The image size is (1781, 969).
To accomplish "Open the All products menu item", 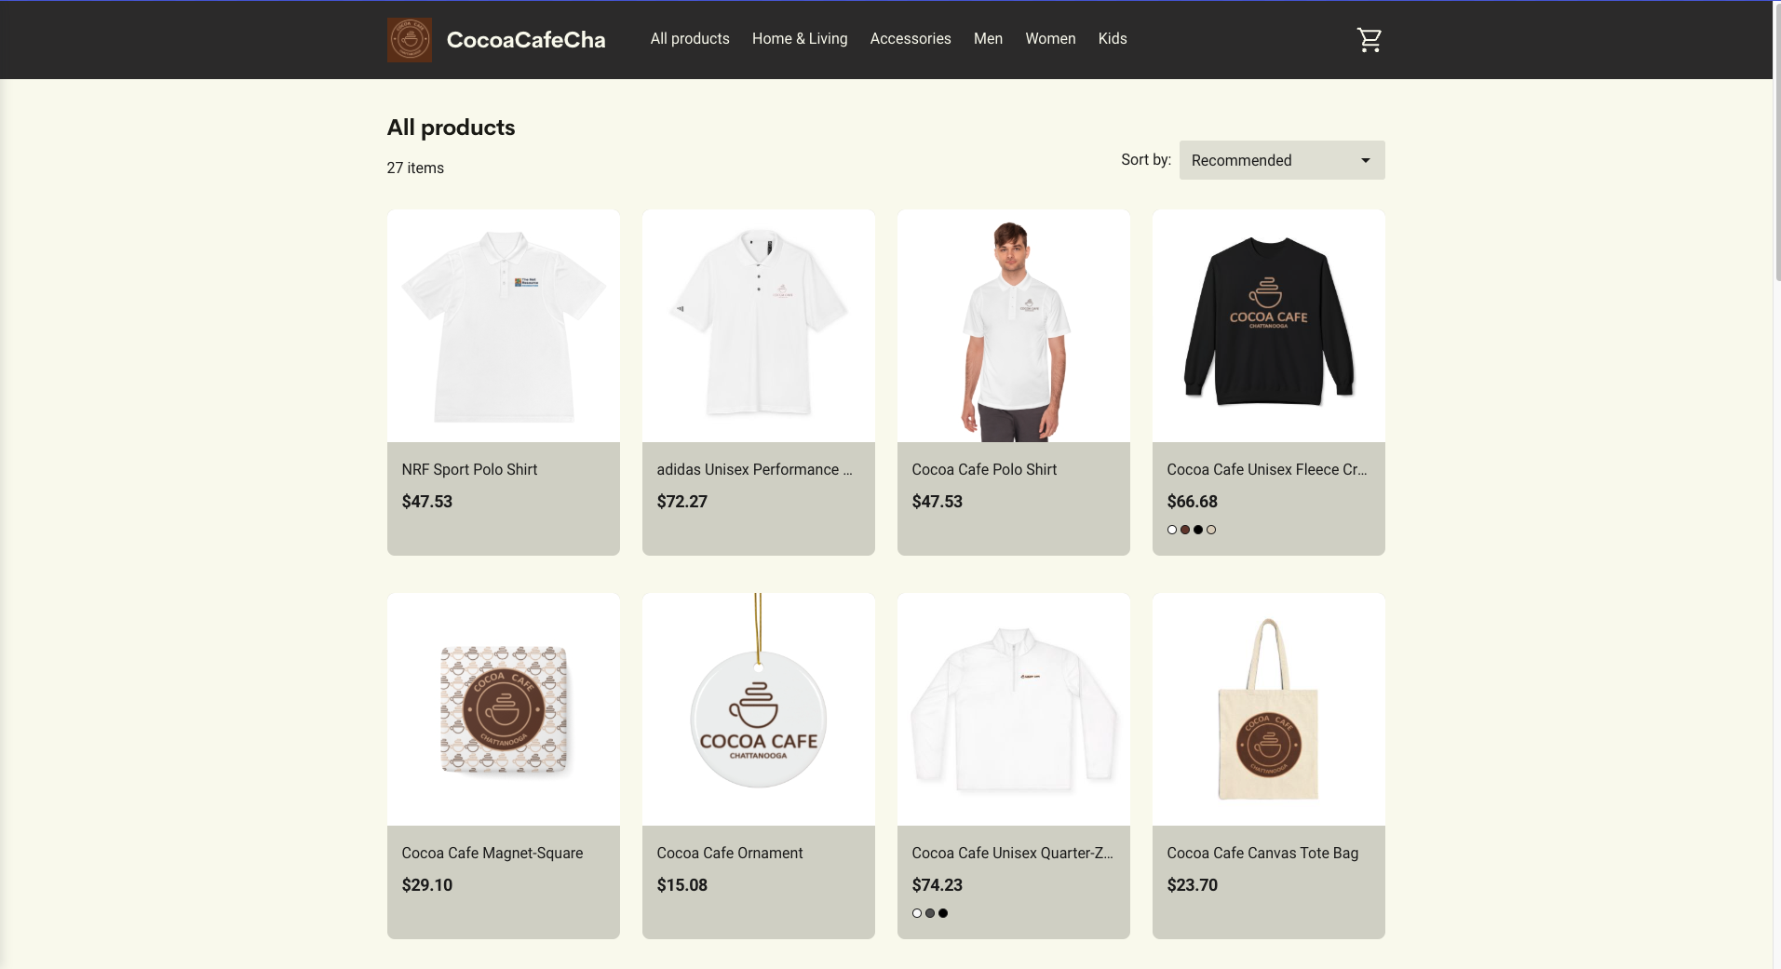I will pos(690,39).
